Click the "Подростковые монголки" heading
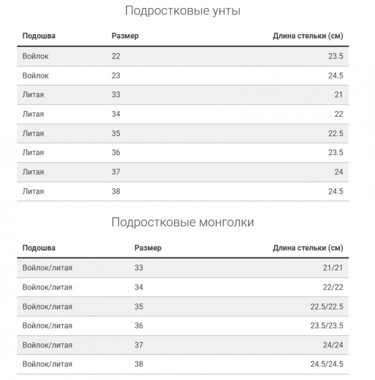The width and height of the screenshot is (375, 380). coord(182,222)
